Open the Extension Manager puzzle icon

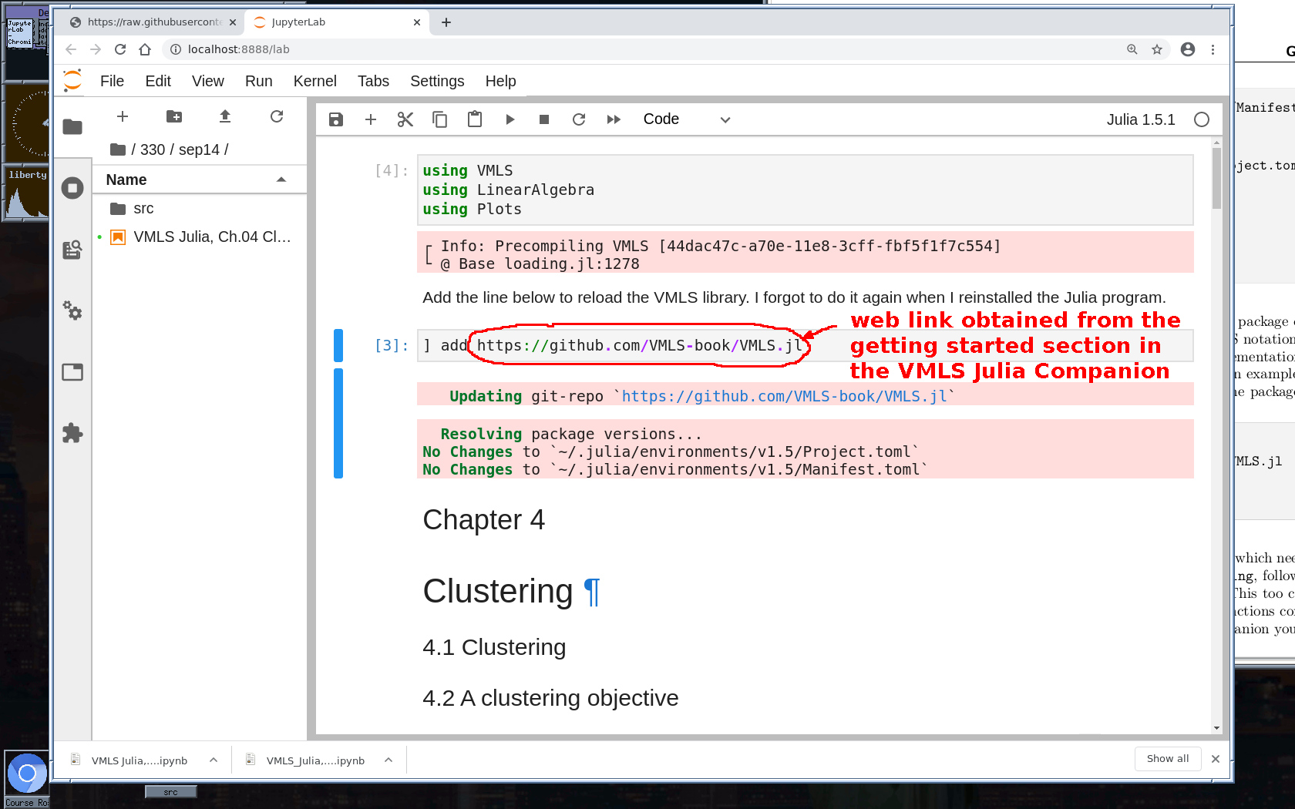pyautogui.click(x=72, y=433)
